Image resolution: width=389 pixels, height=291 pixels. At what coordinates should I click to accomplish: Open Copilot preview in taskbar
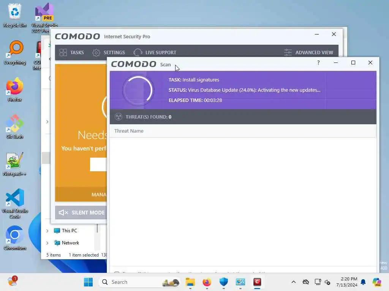[377, 282]
